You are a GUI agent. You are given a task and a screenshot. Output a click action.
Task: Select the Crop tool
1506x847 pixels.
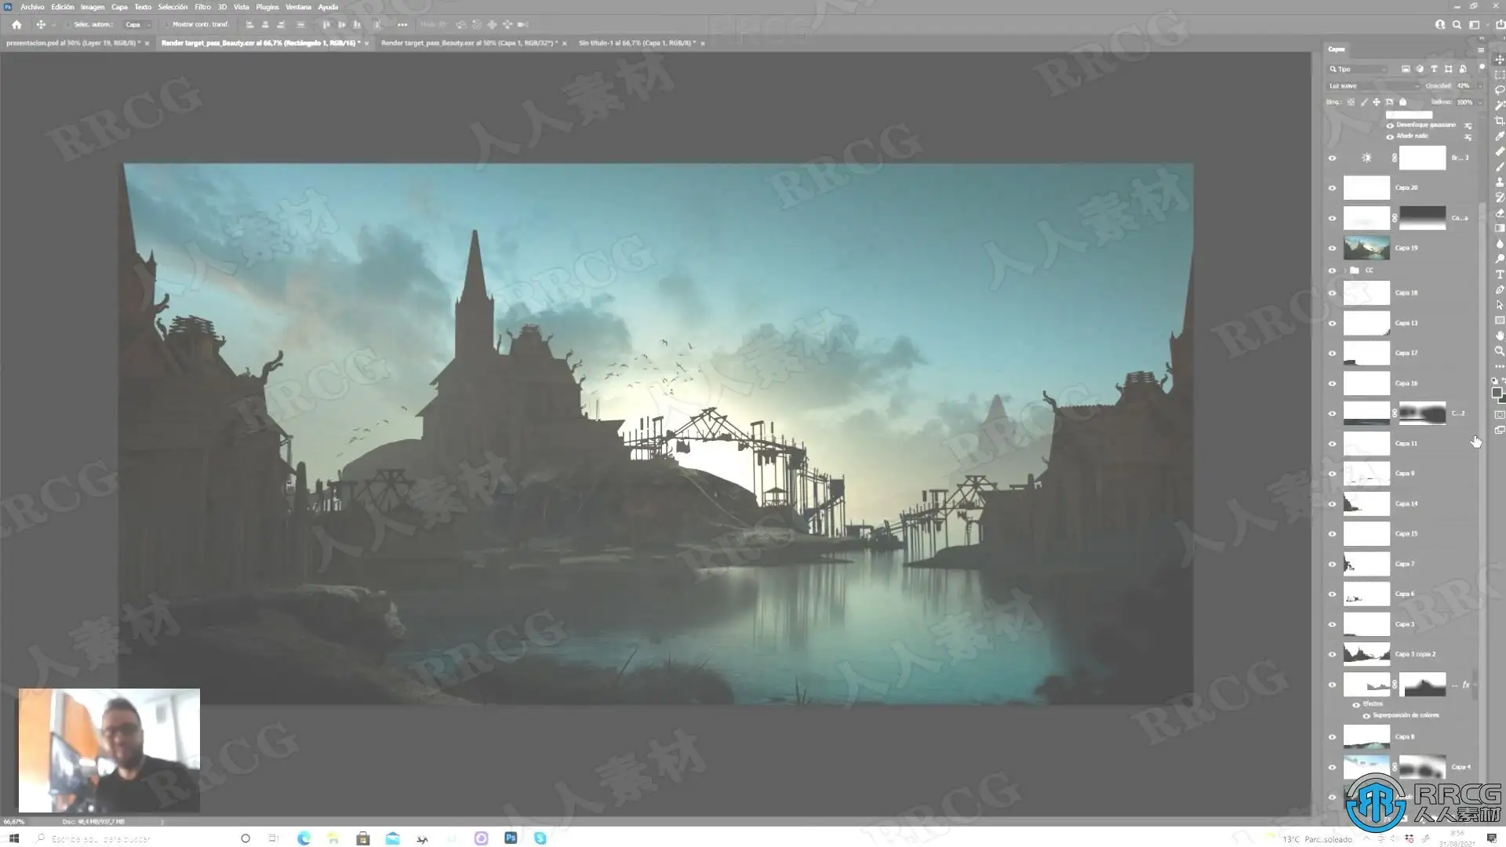[1500, 121]
